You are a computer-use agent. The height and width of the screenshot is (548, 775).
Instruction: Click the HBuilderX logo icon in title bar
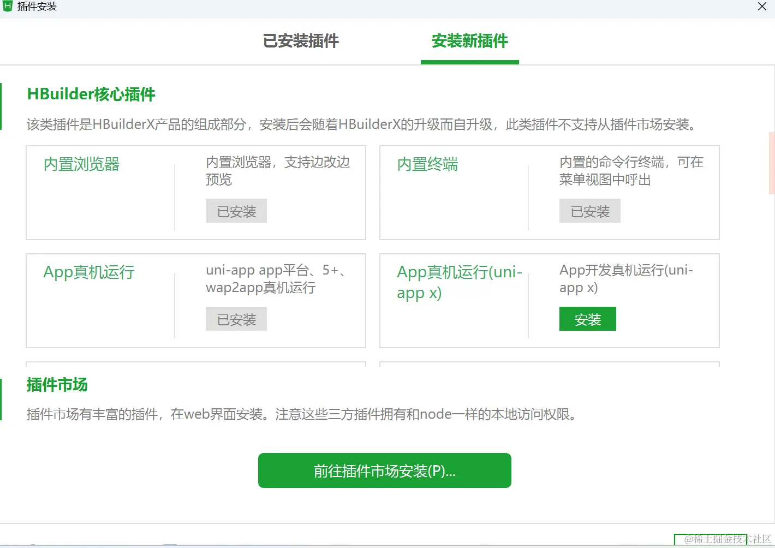[7, 6]
